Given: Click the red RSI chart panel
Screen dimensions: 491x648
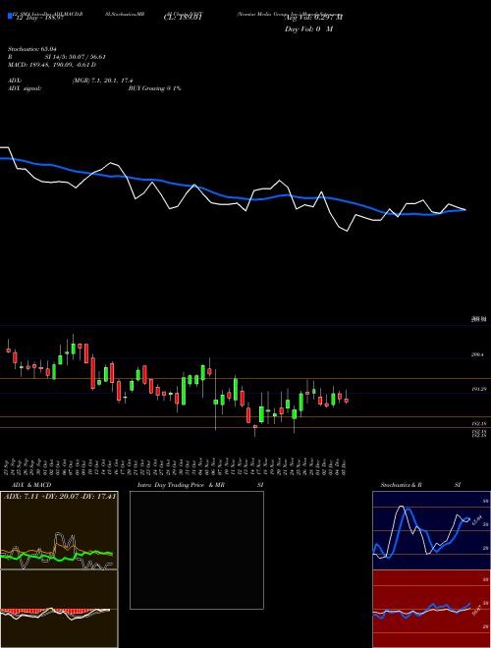Looking at the screenshot, I should pyautogui.click(x=431, y=609).
